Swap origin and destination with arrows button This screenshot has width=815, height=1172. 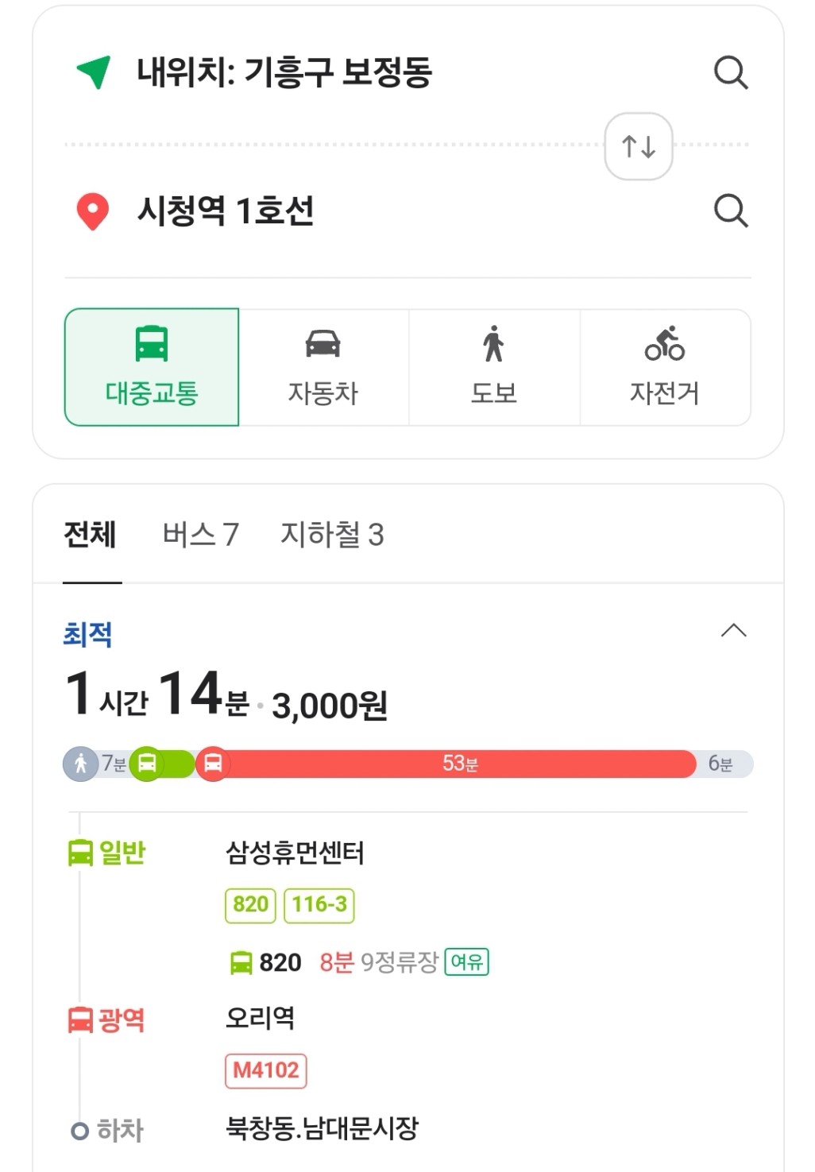(639, 146)
